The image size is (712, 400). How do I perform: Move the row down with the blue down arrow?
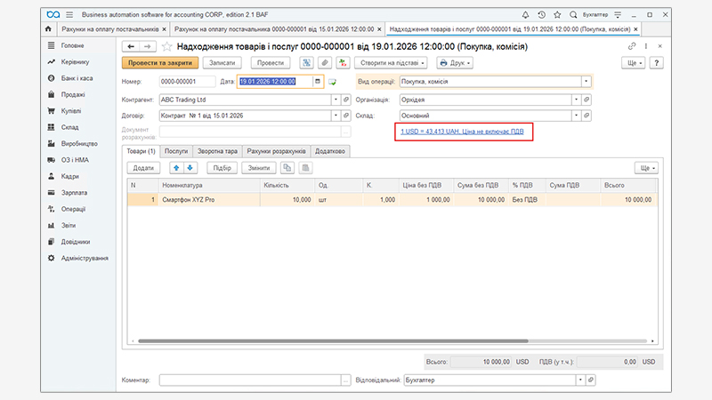[x=190, y=167]
